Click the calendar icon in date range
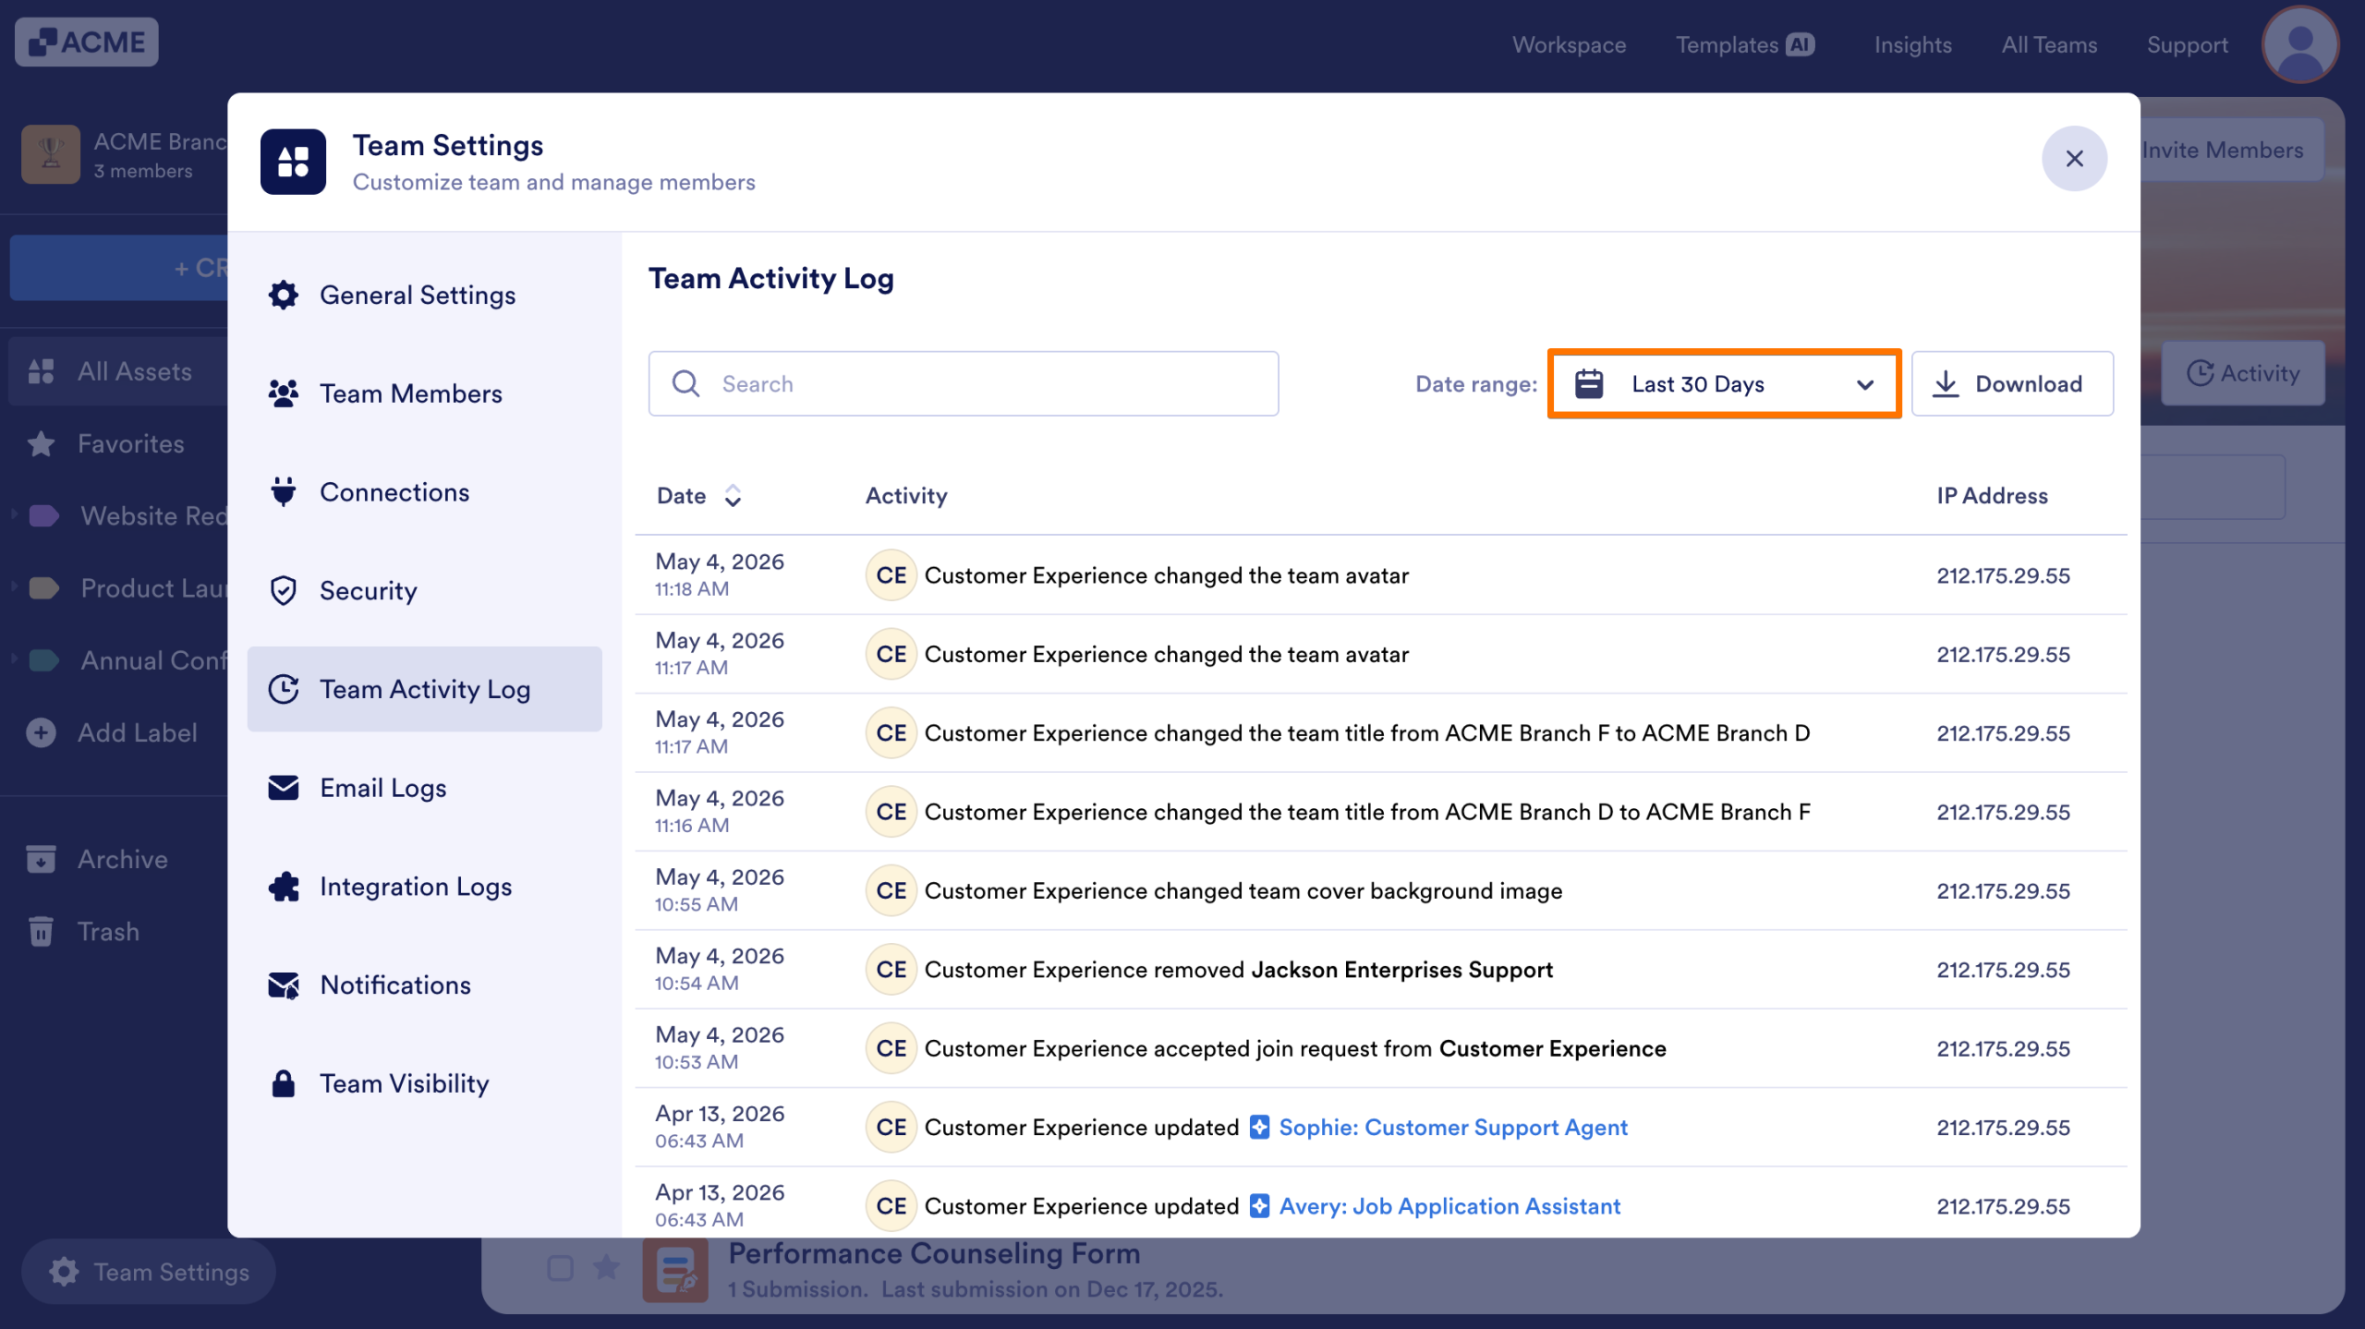 (x=1589, y=383)
